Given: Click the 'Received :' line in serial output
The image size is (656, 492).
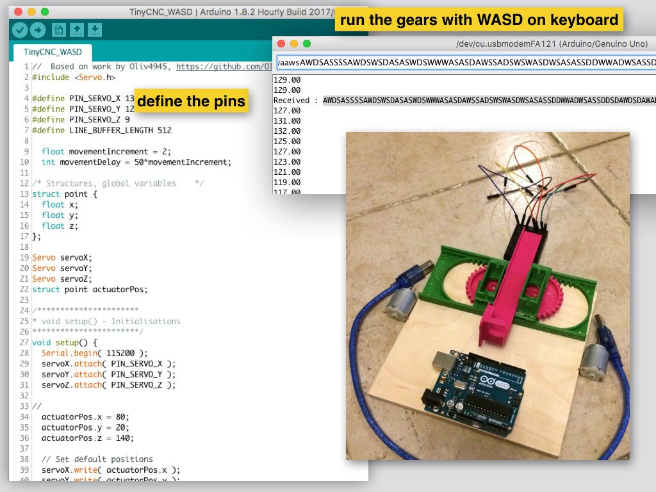Looking at the screenshot, I should pyautogui.click(x=464, y=101).
